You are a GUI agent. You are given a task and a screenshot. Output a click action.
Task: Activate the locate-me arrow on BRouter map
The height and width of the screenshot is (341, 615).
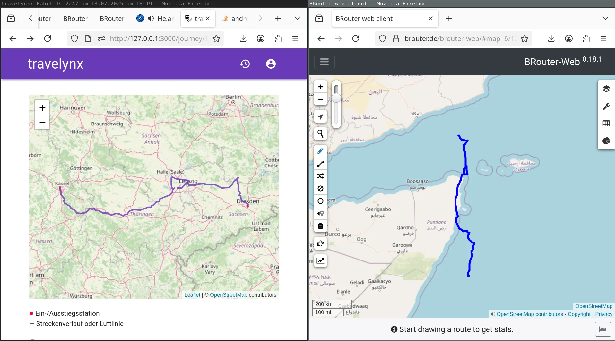(x=320, y=116)
